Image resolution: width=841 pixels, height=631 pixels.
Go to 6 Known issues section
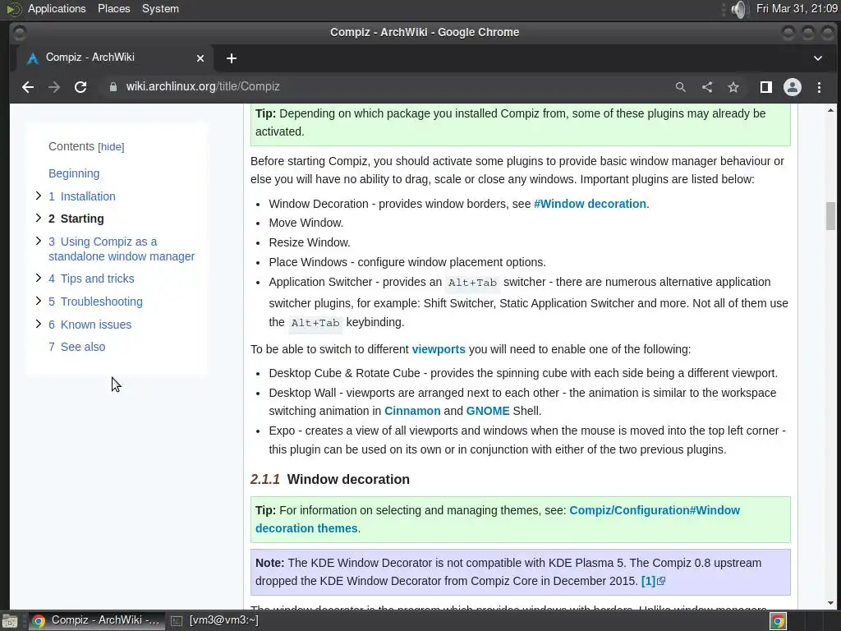[x=90, y=325]
